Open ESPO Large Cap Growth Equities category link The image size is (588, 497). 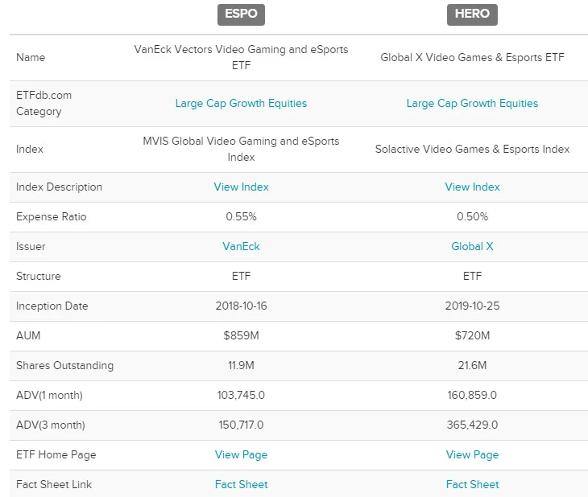coord(241,104)
